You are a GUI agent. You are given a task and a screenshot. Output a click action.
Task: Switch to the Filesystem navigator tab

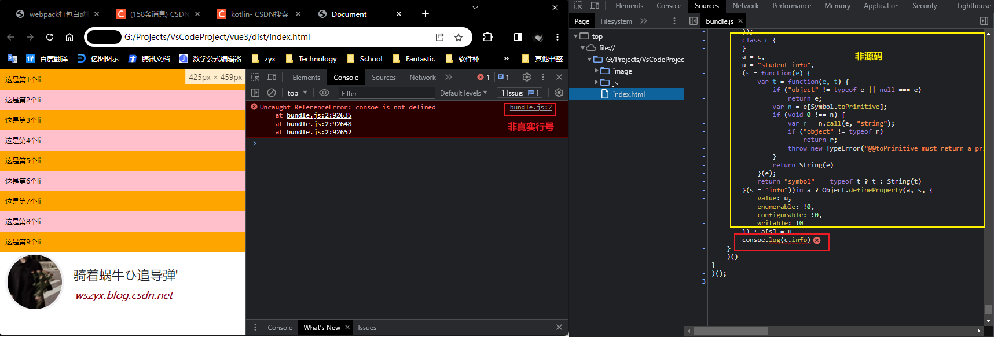[x=616, y=21]
